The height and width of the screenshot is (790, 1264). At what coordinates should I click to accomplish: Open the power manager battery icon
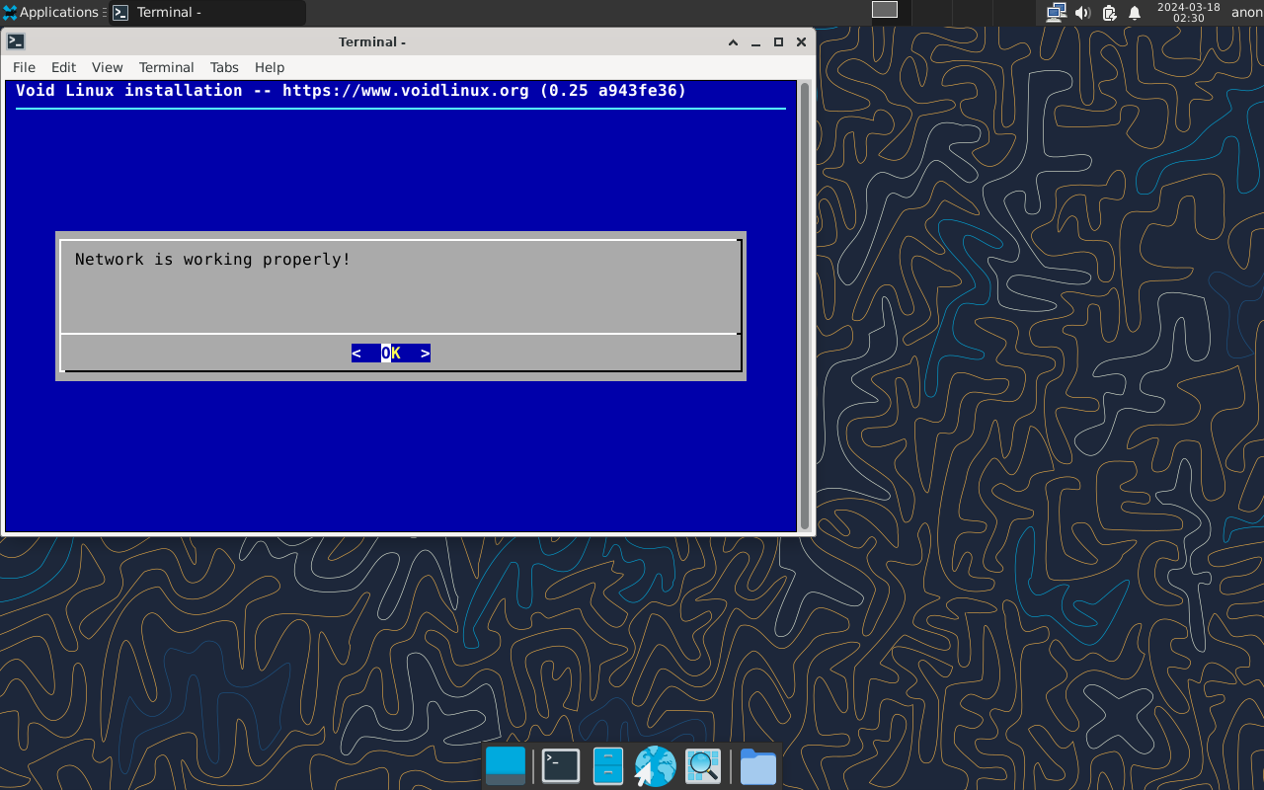pyautogui.click(x=1109, y=13)
